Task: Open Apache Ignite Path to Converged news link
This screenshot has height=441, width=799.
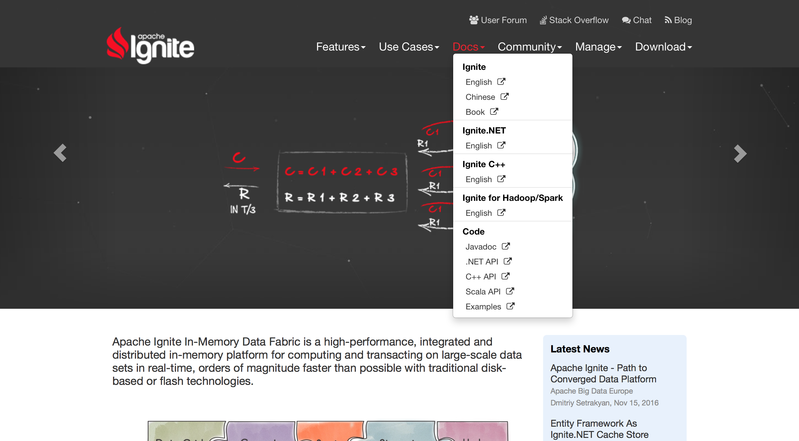Action: click(x=603, y=373)
